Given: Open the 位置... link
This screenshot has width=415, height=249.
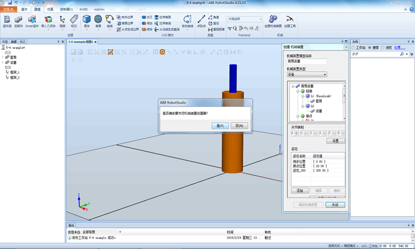Looking at the screenshot, I should [x=399, y=47].
